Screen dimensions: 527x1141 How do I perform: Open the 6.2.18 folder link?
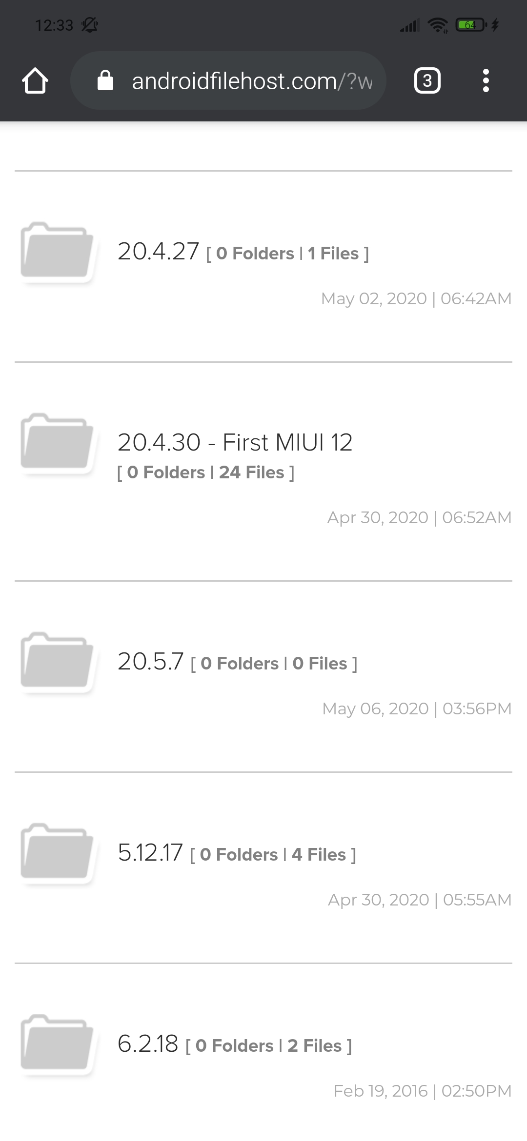pyautogui.click(x=148, y=1044)
